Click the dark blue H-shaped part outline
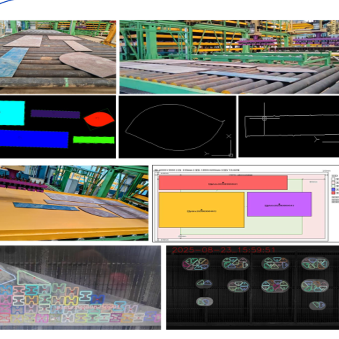Viewport: 339px width, 339px height. point(97,299)
